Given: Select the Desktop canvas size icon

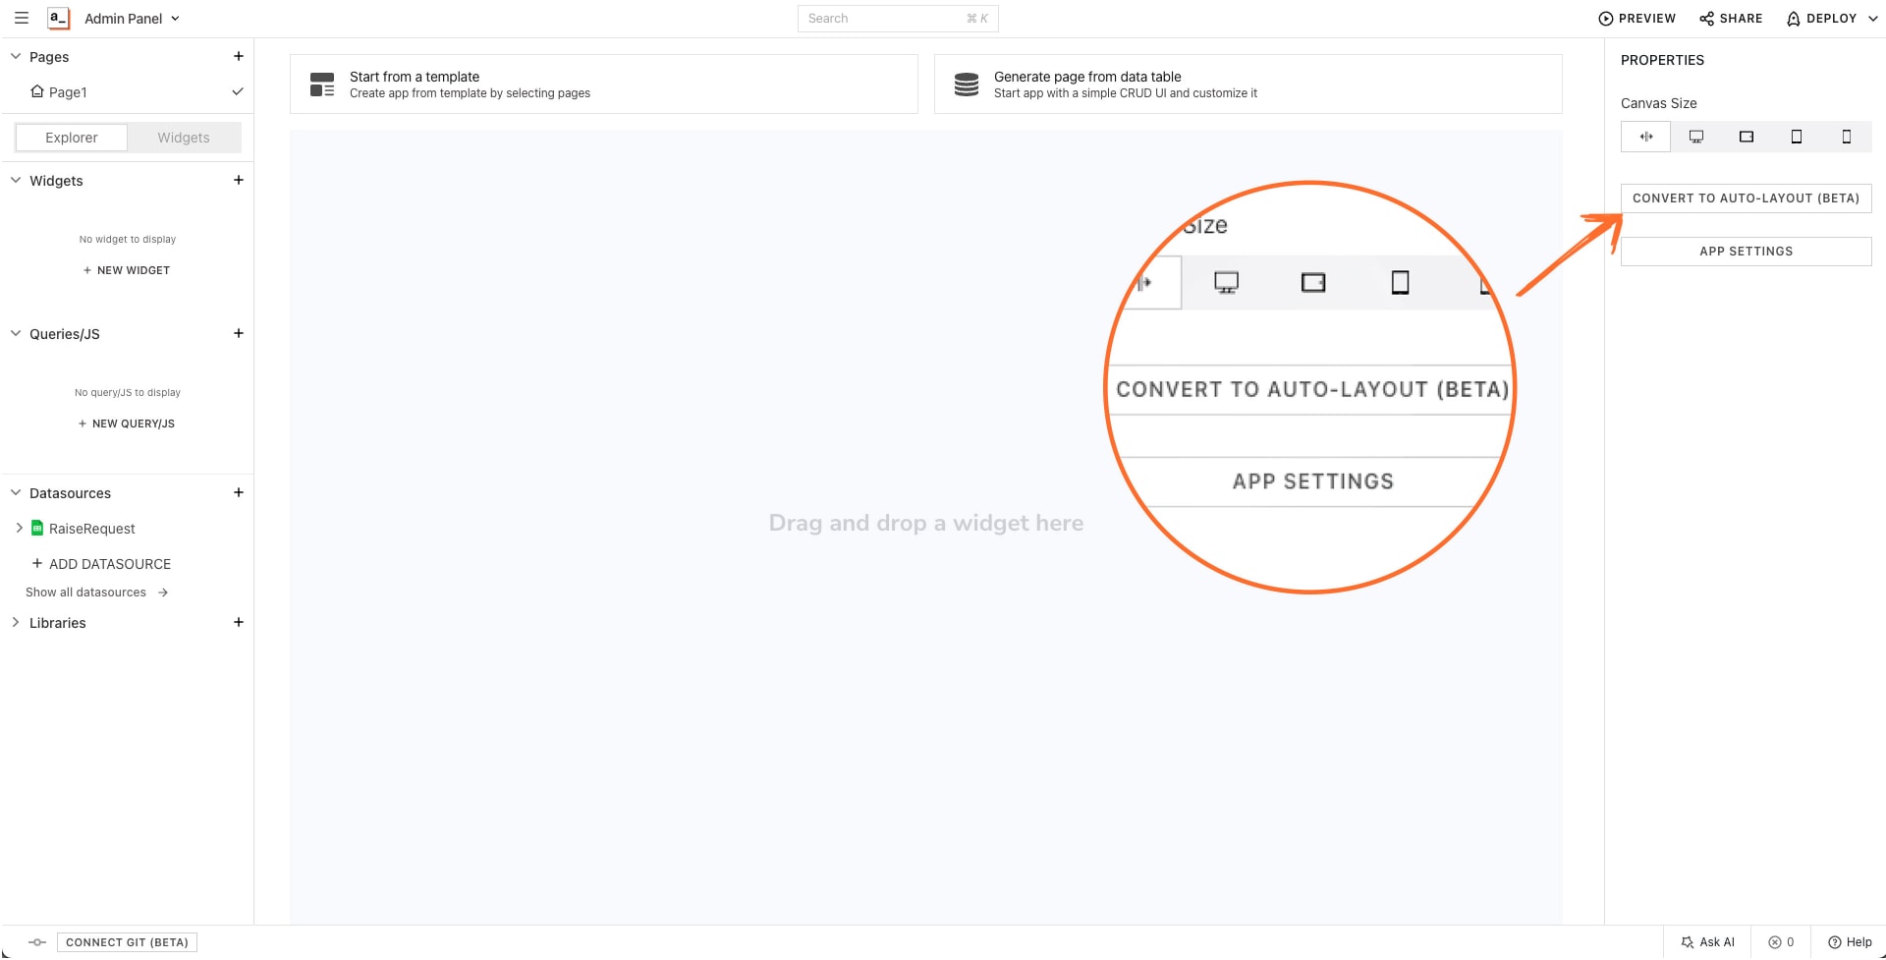Looking at the screenshot, I should pos(1695,137).
